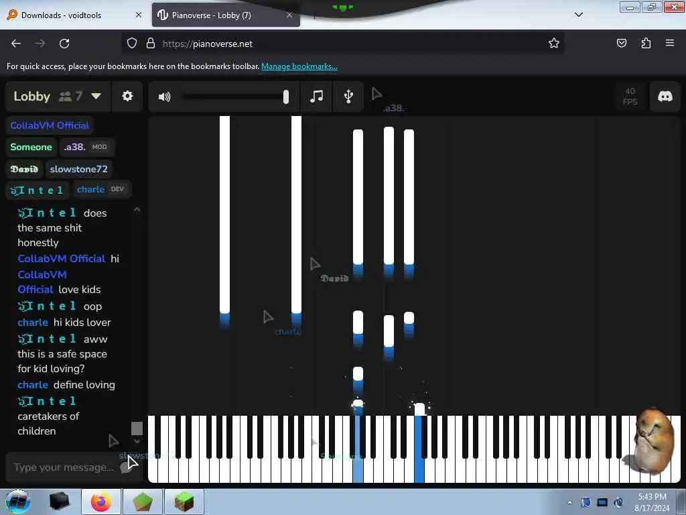Open the list all tabs chevron

[578, 15]
